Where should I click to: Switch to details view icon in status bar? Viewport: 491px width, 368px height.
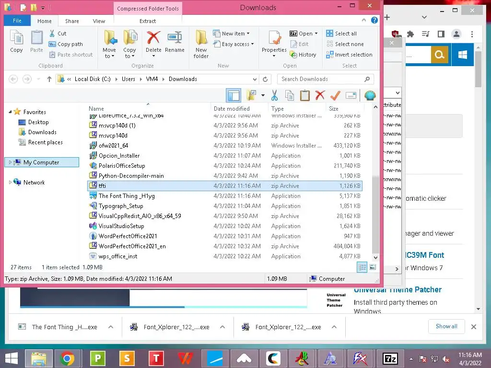pyautogui.click(x=362, y=267)
